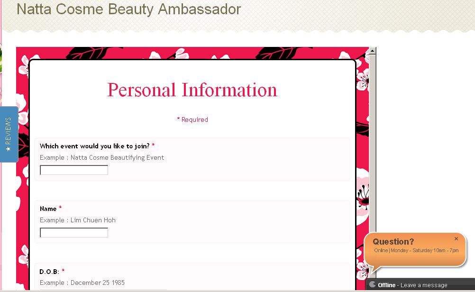This screenshot has width=475, height=292.
Task: Click the D.O.B: field label
Action: pos(49,272)
